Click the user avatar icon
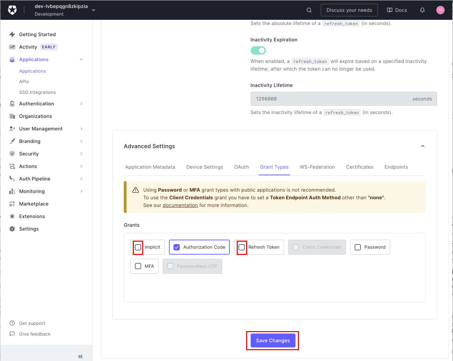Screen dimensions: 453x361 (x=440, y=10)
